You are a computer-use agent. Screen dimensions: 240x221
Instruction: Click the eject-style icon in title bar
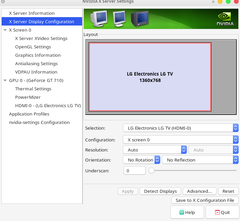(213, 2)
